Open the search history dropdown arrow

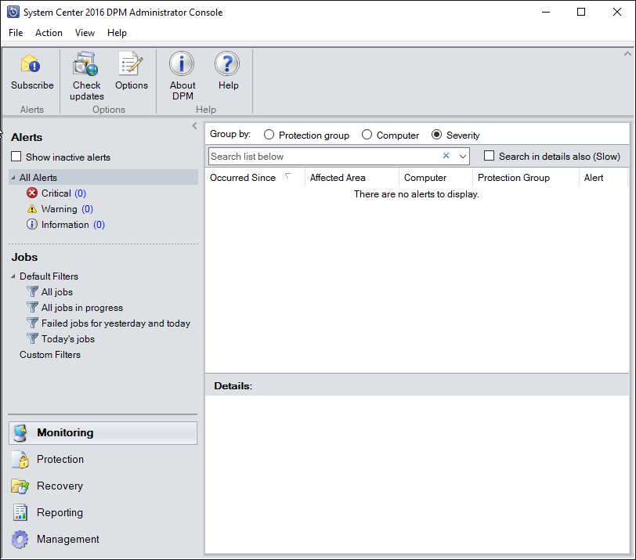tap(462, 156)
